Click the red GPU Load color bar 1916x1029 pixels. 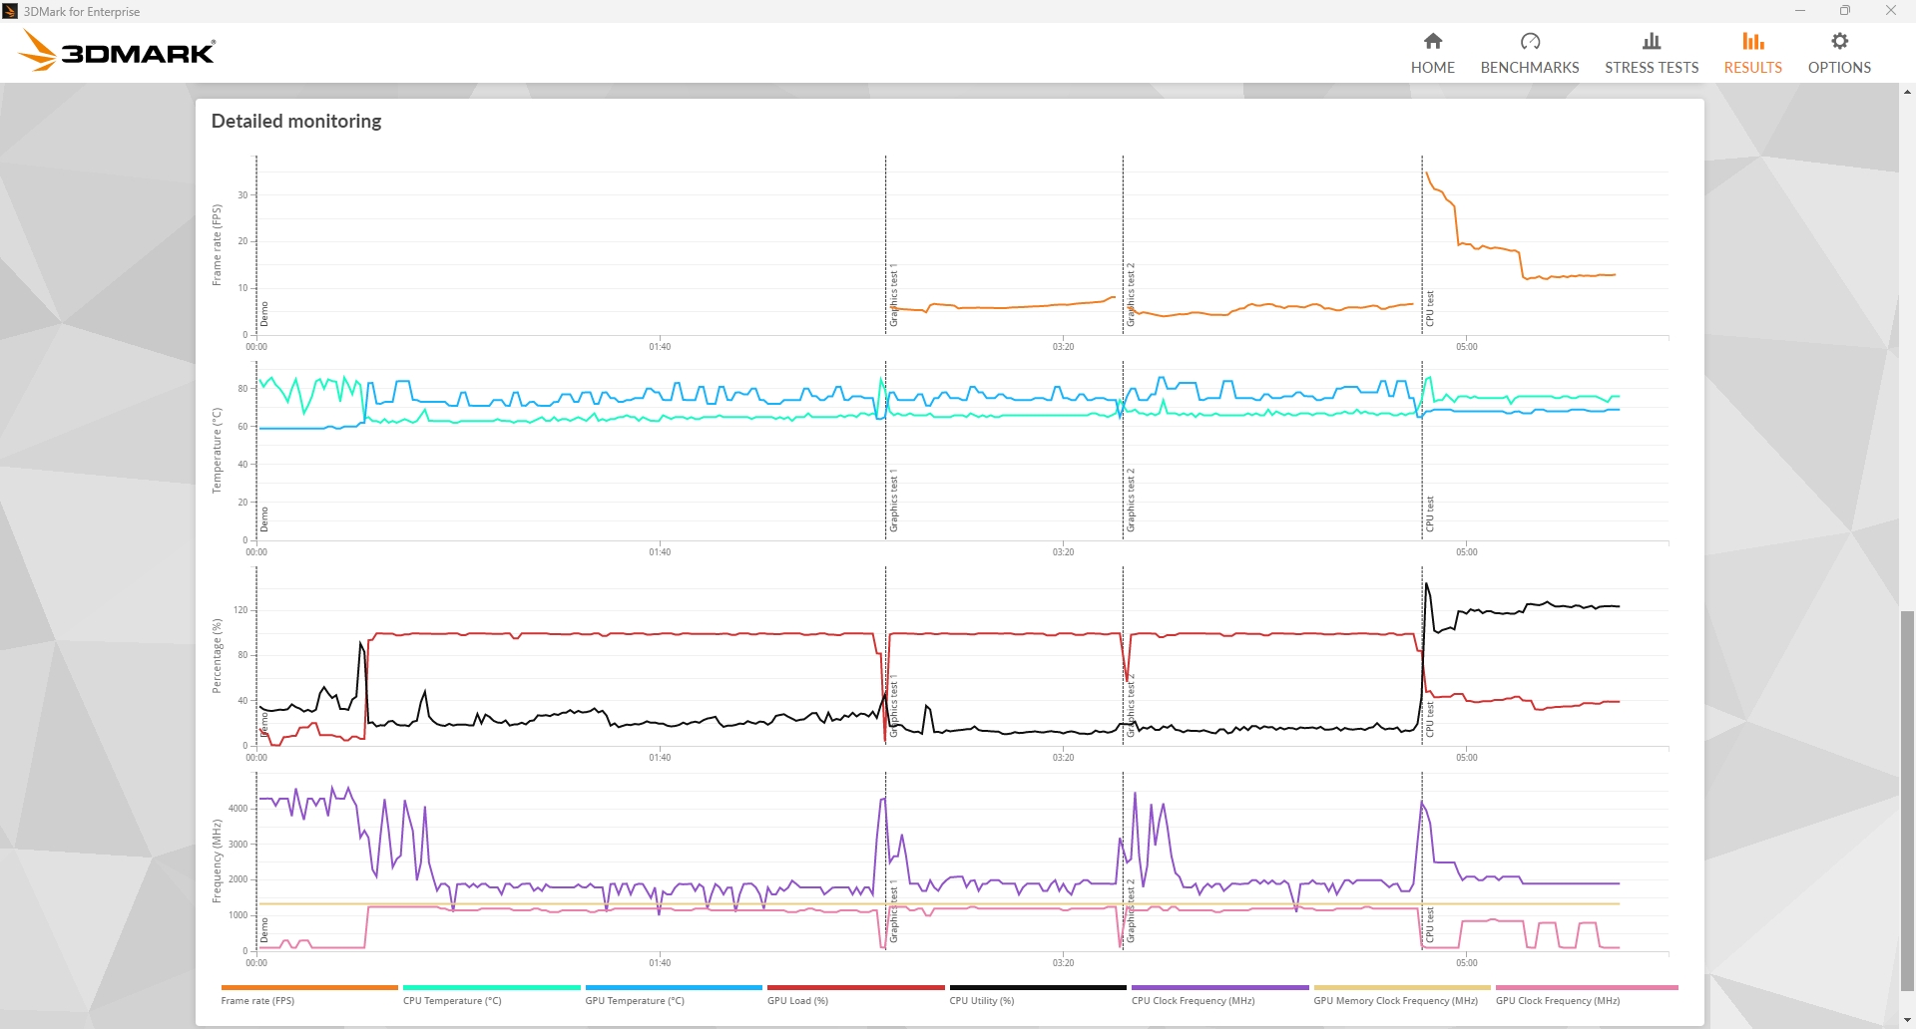855,987
